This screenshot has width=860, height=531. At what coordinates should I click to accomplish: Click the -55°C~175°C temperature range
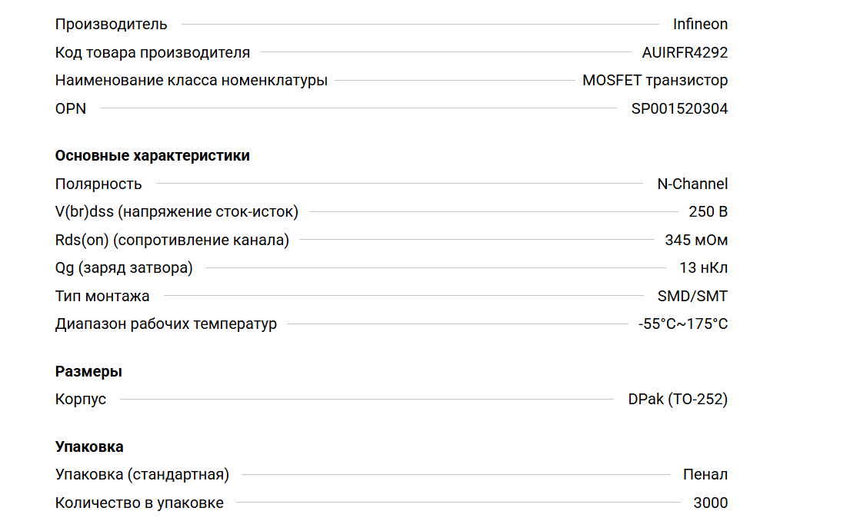click(682, 324)
